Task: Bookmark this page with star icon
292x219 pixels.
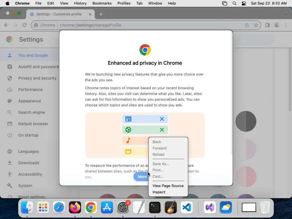Action: click(256, 25)
